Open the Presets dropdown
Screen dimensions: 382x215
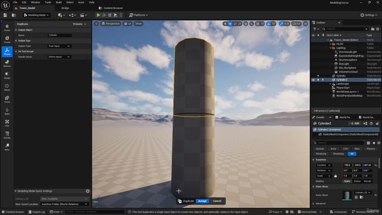pyautogui.click(x=79, y=24)
